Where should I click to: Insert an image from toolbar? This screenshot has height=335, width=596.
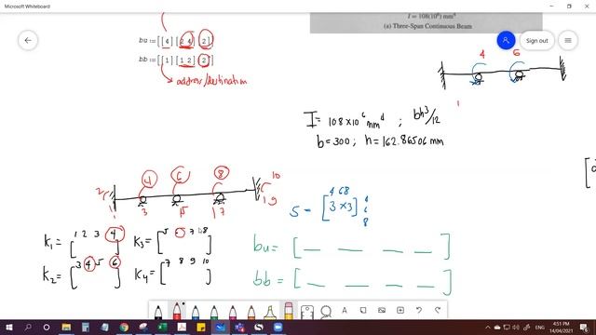382,310
